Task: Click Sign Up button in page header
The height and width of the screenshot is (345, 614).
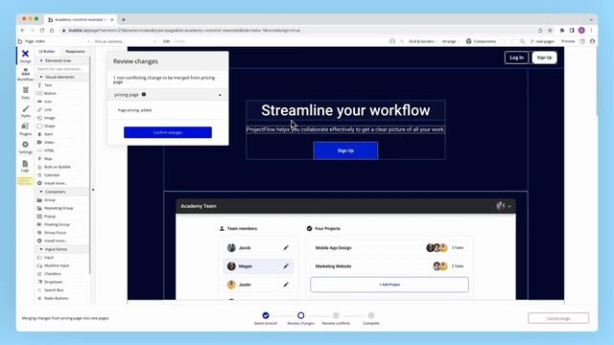Action: [544, 57]
